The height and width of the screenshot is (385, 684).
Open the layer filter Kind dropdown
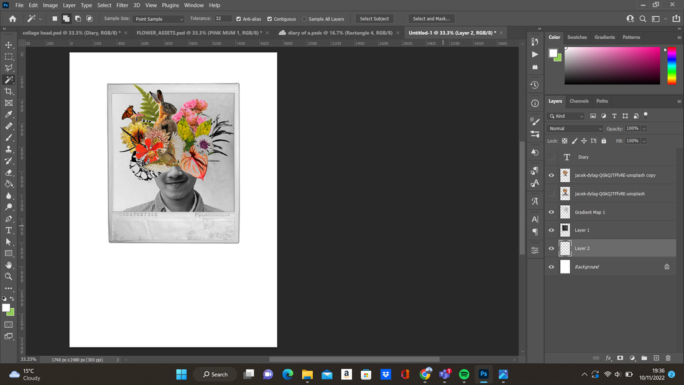pos(566,116)
